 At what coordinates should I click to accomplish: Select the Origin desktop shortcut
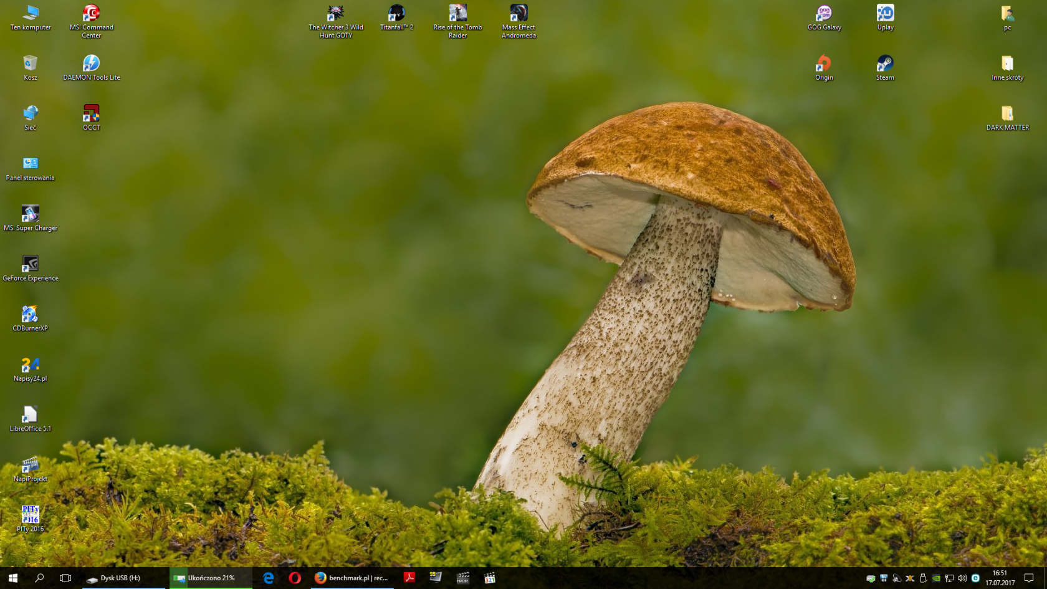pos(825,68)
